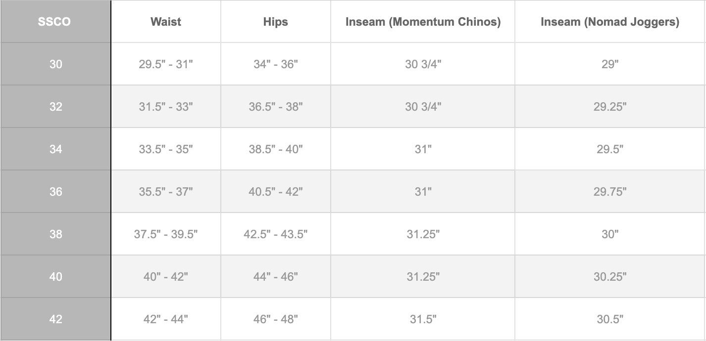Select the Inseam (Momentum Chinos) header
The image size is (706, 341).
coord(423,22)
